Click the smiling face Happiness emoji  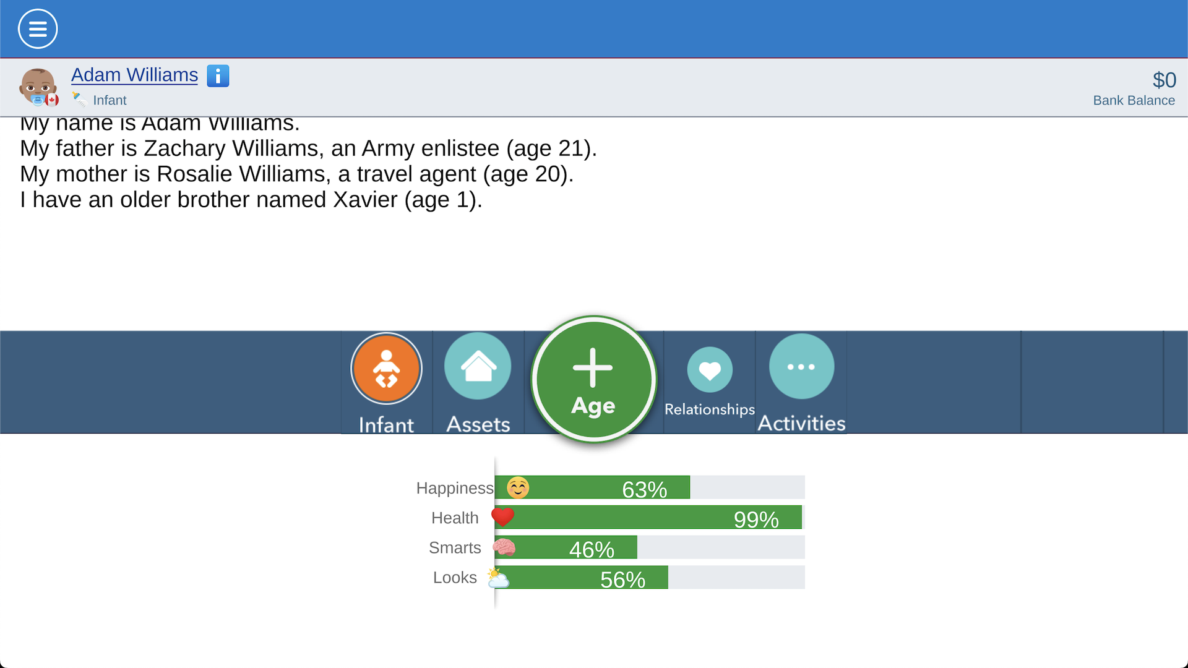tap(518, 488)
